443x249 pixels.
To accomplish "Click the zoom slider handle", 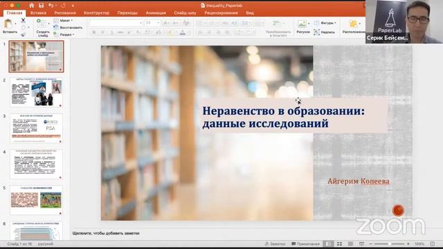I will [389, 243].
